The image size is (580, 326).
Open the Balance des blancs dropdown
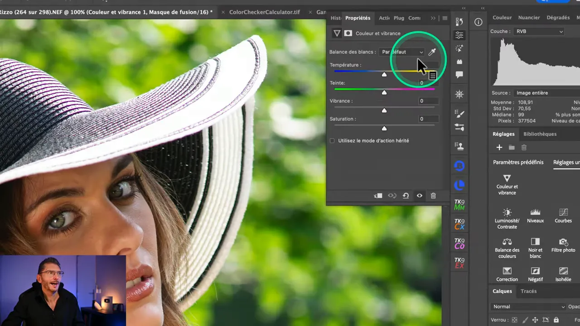402,52
